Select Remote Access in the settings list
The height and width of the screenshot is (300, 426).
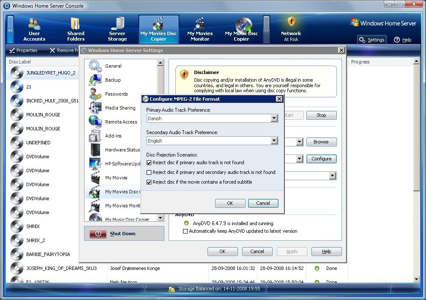121,121
